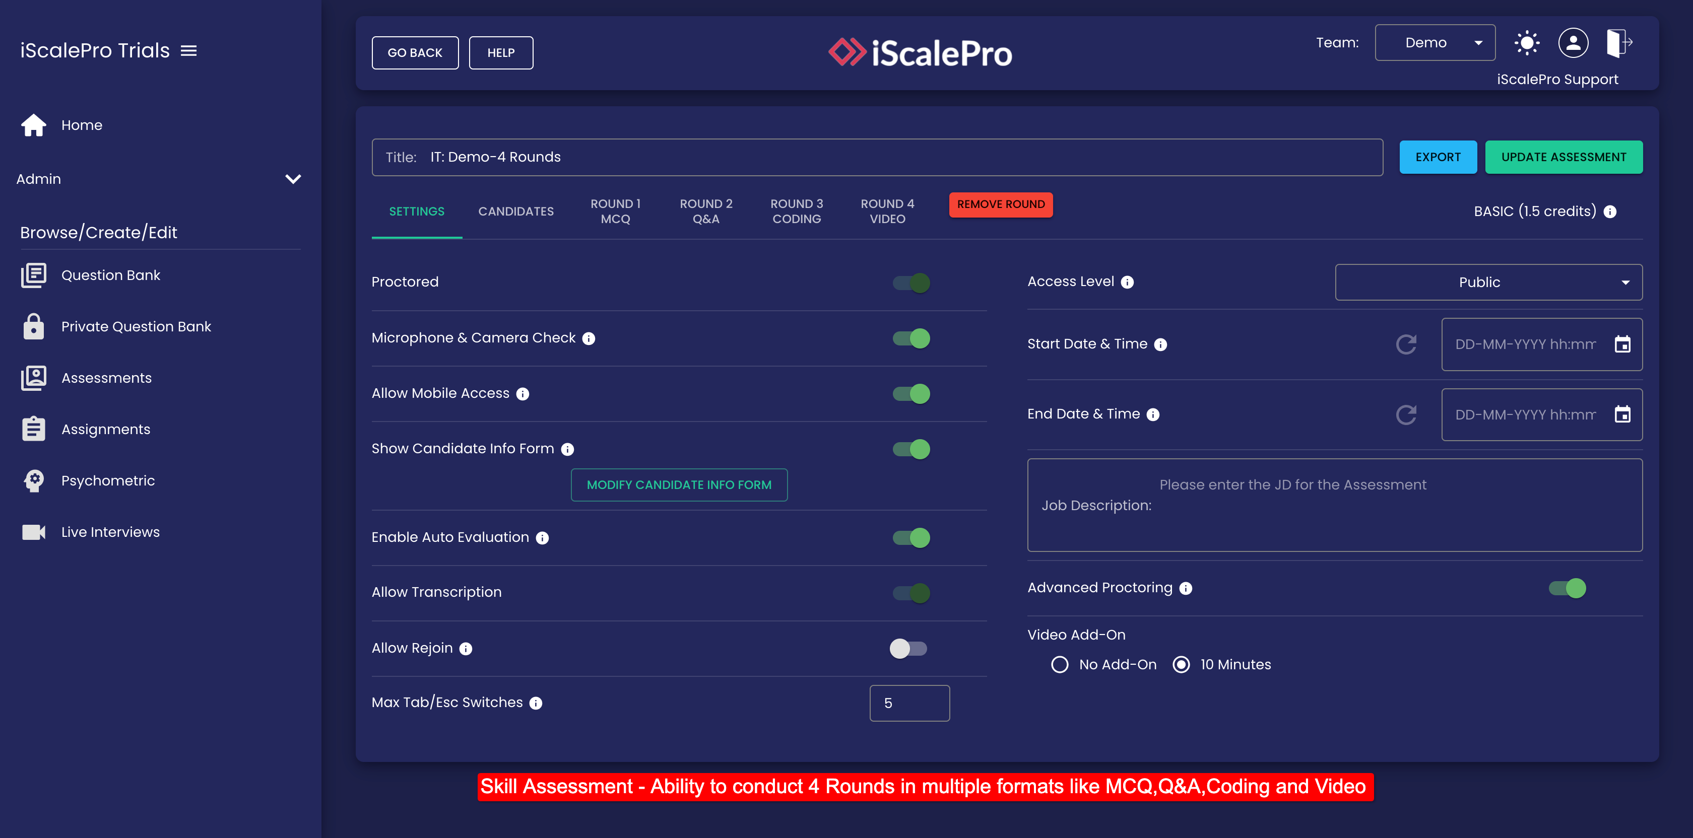Open calendar picker for Start Date & Time

1622,344
